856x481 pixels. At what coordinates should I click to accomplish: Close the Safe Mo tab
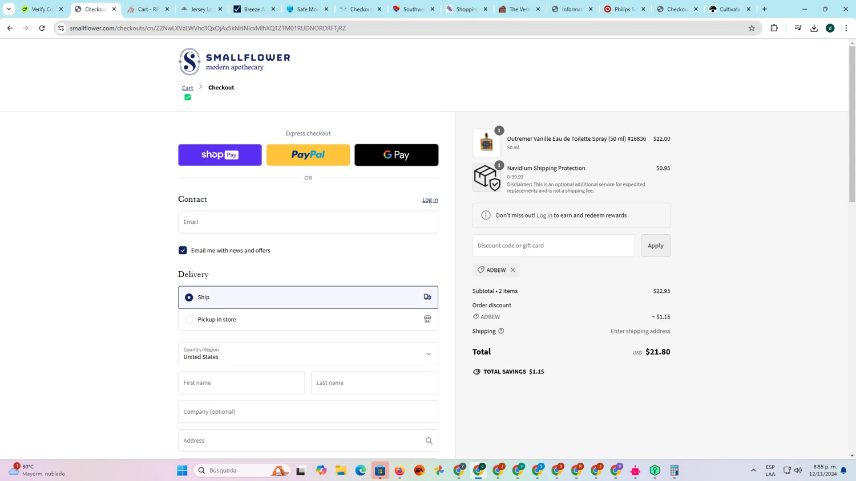[326, 9]
